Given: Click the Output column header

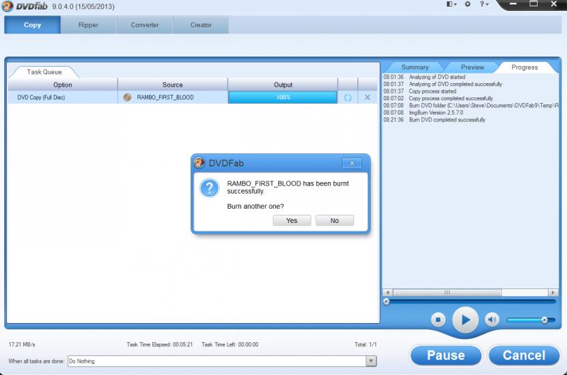Looking at the screenshot, I should tap(283, 85).
